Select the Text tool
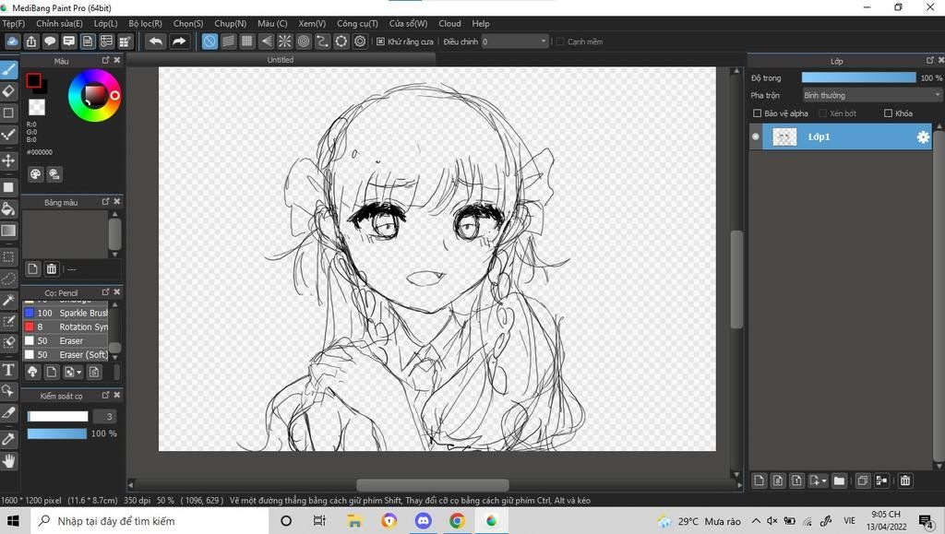The width and height of the screenshot is (945, 534). coord(8,369)
